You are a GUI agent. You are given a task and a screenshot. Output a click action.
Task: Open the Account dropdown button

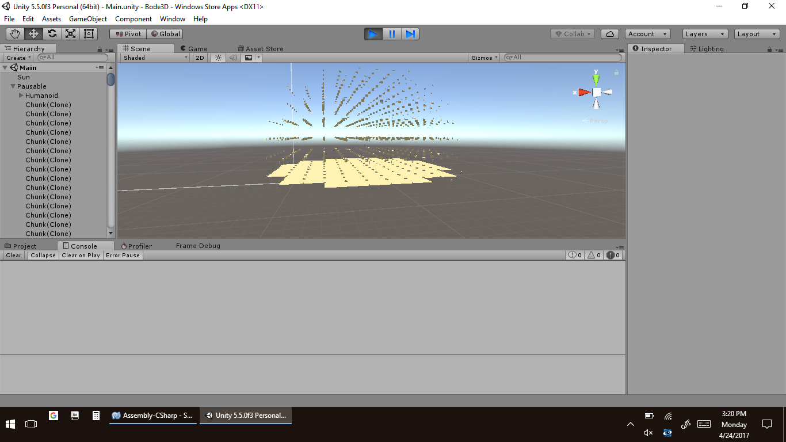(x=648, y=34)
